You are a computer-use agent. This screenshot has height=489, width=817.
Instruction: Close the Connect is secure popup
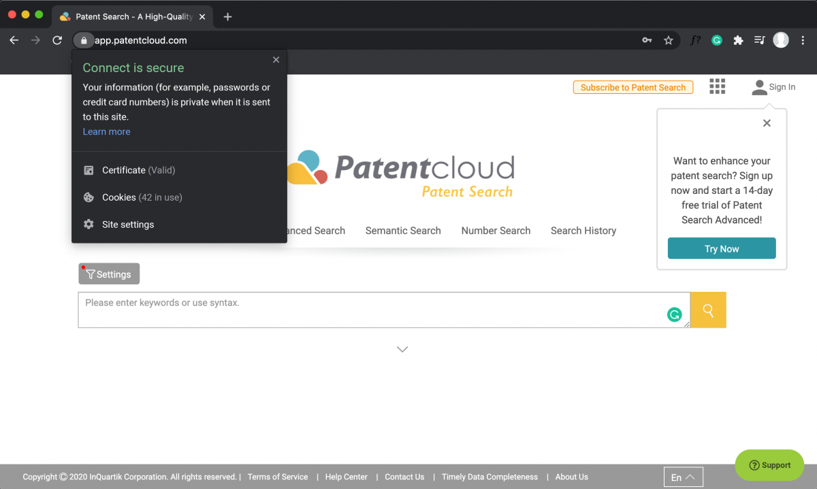click(276, 60)
